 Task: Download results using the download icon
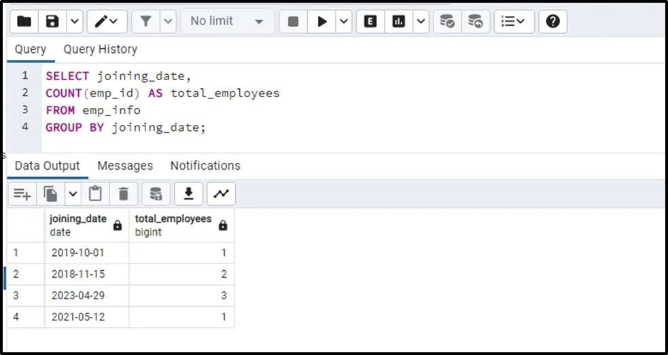(x=188, y=194)
